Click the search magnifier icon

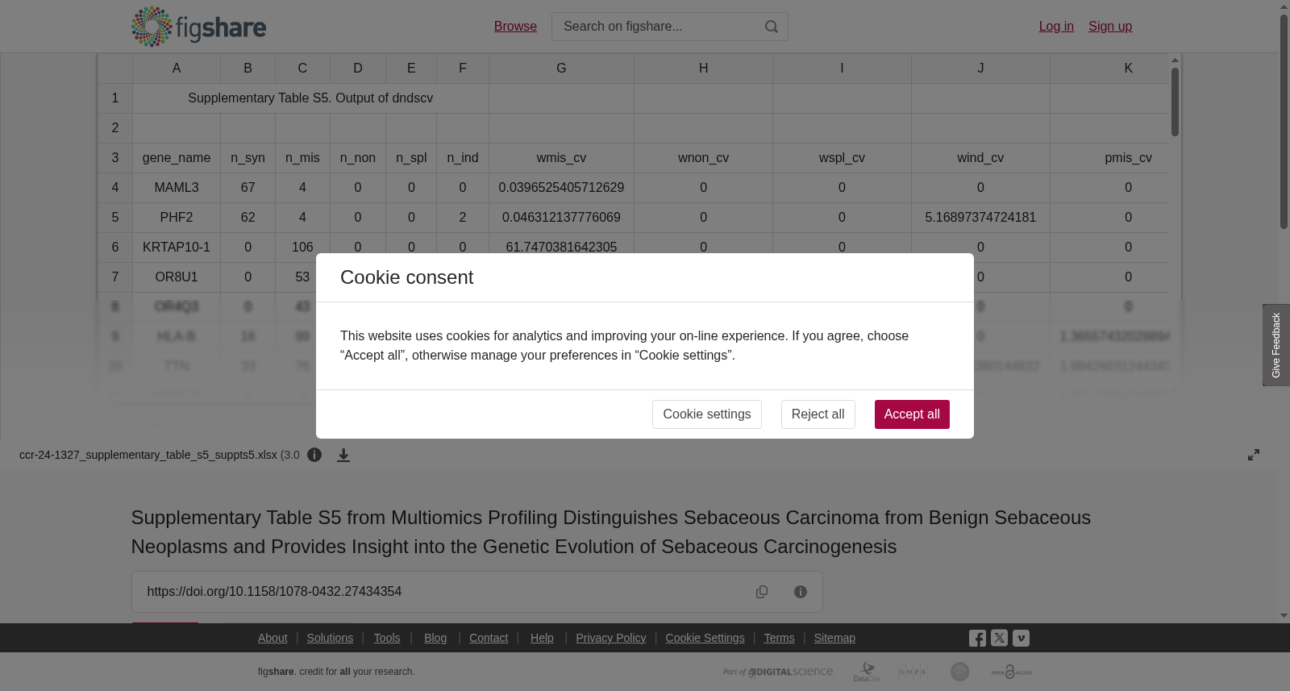click(772, 27)
